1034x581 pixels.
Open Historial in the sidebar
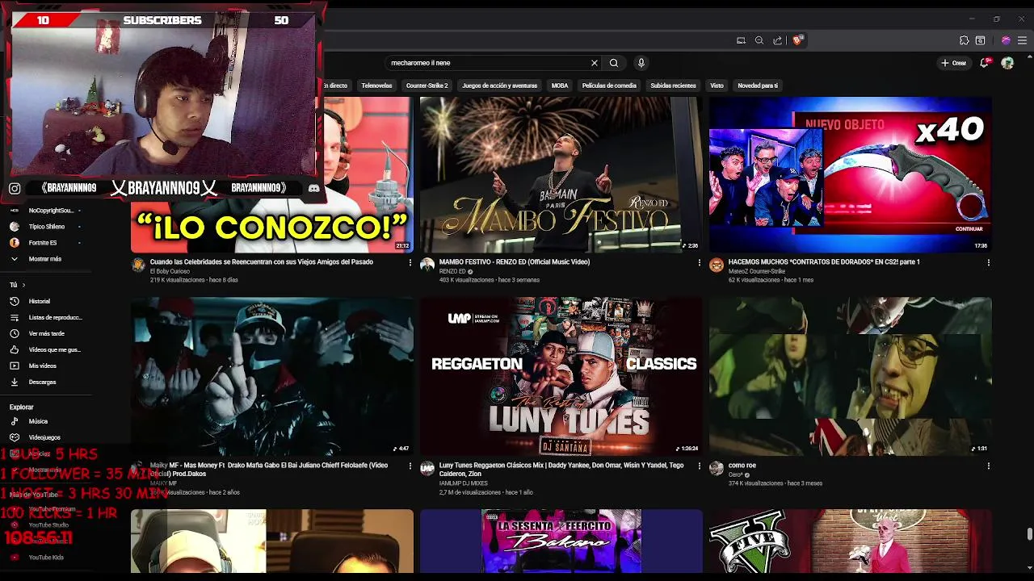[x=40, y=301]
